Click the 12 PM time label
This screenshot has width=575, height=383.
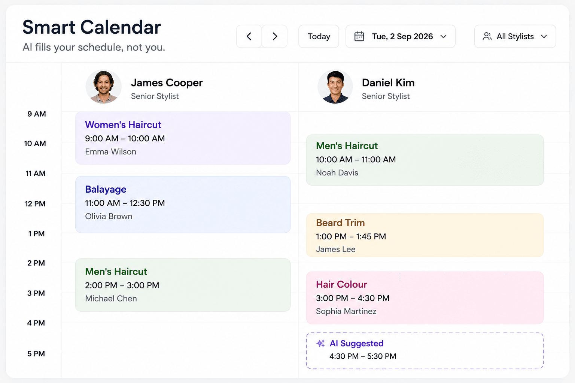tap(35, 204)
